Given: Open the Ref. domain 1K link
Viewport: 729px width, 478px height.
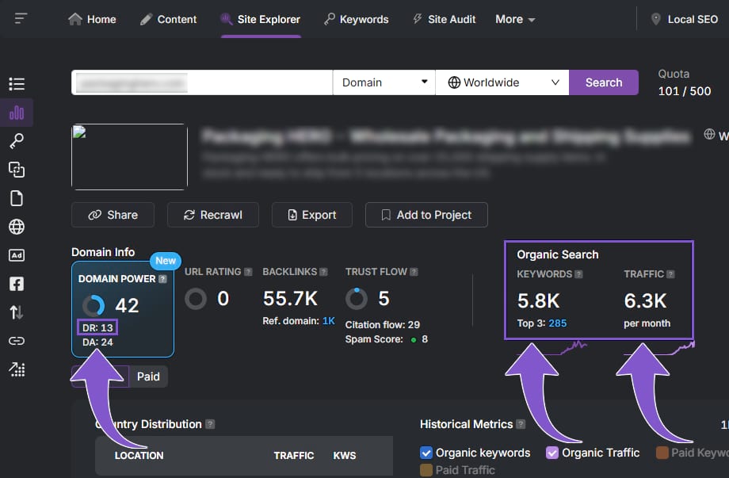Looking at the screenshot, I should (x=328, y=321).
